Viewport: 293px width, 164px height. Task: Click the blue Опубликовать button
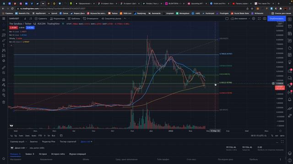pyautogui.click(x=277, y=19)
